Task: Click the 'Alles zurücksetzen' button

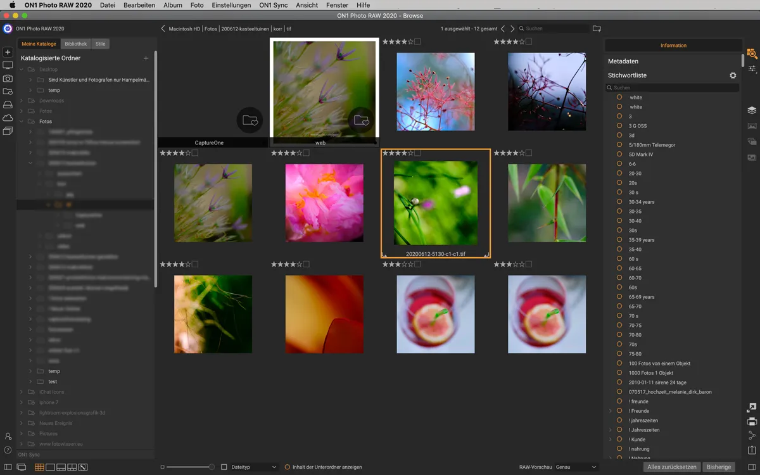Action: pos(671,467)
